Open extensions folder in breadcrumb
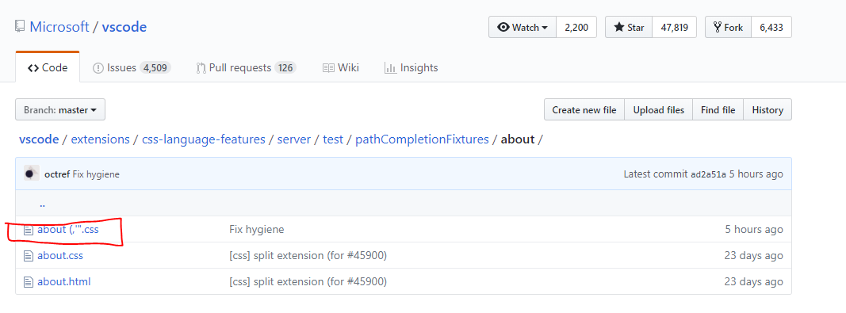Screen dimensions: 846x313 [101, 139]
